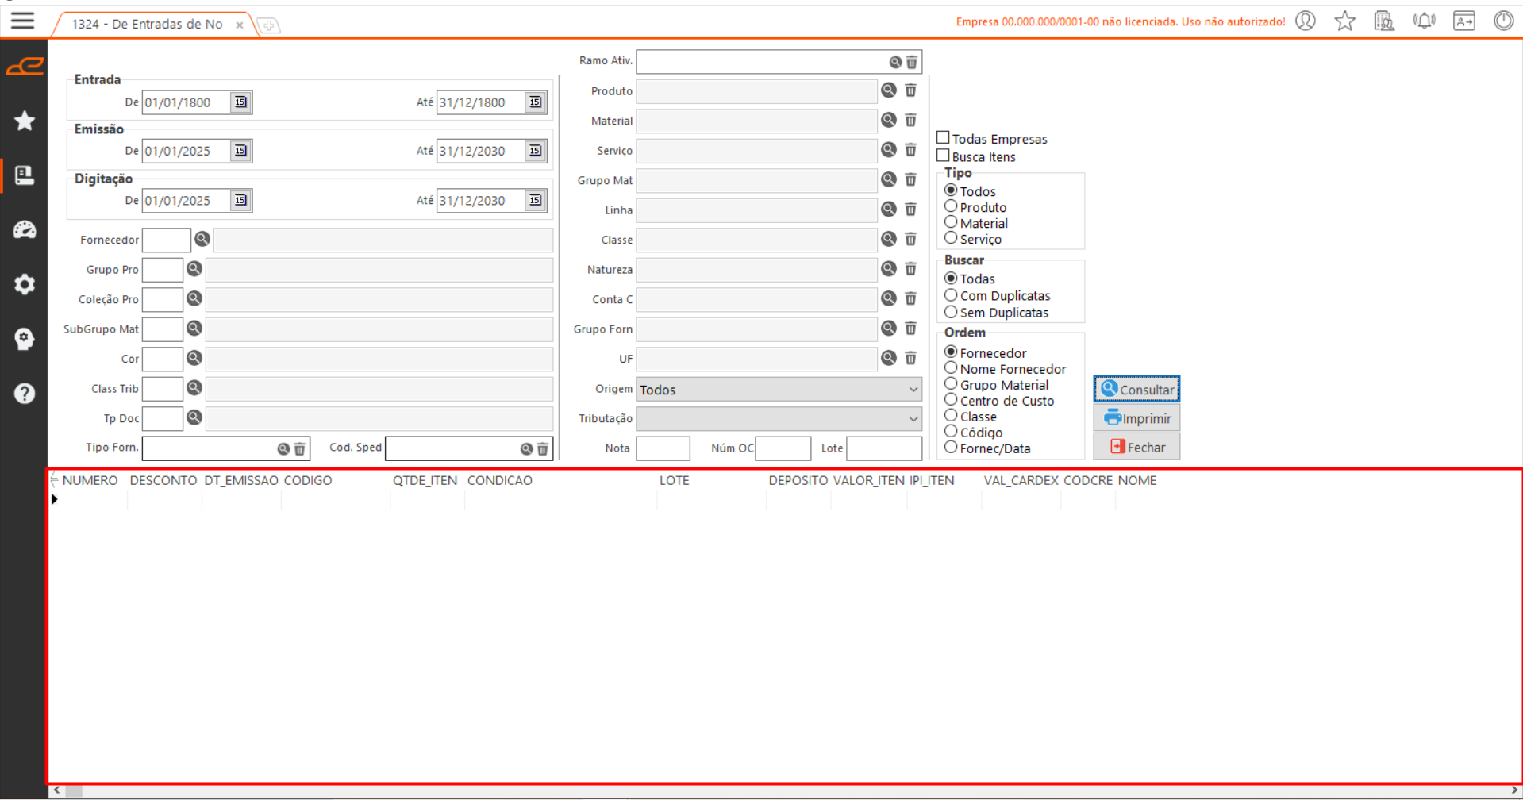Click the notifications bell icon in header
The width and height of the screenshot is (1523, 800).
[x=1424, y=21]
